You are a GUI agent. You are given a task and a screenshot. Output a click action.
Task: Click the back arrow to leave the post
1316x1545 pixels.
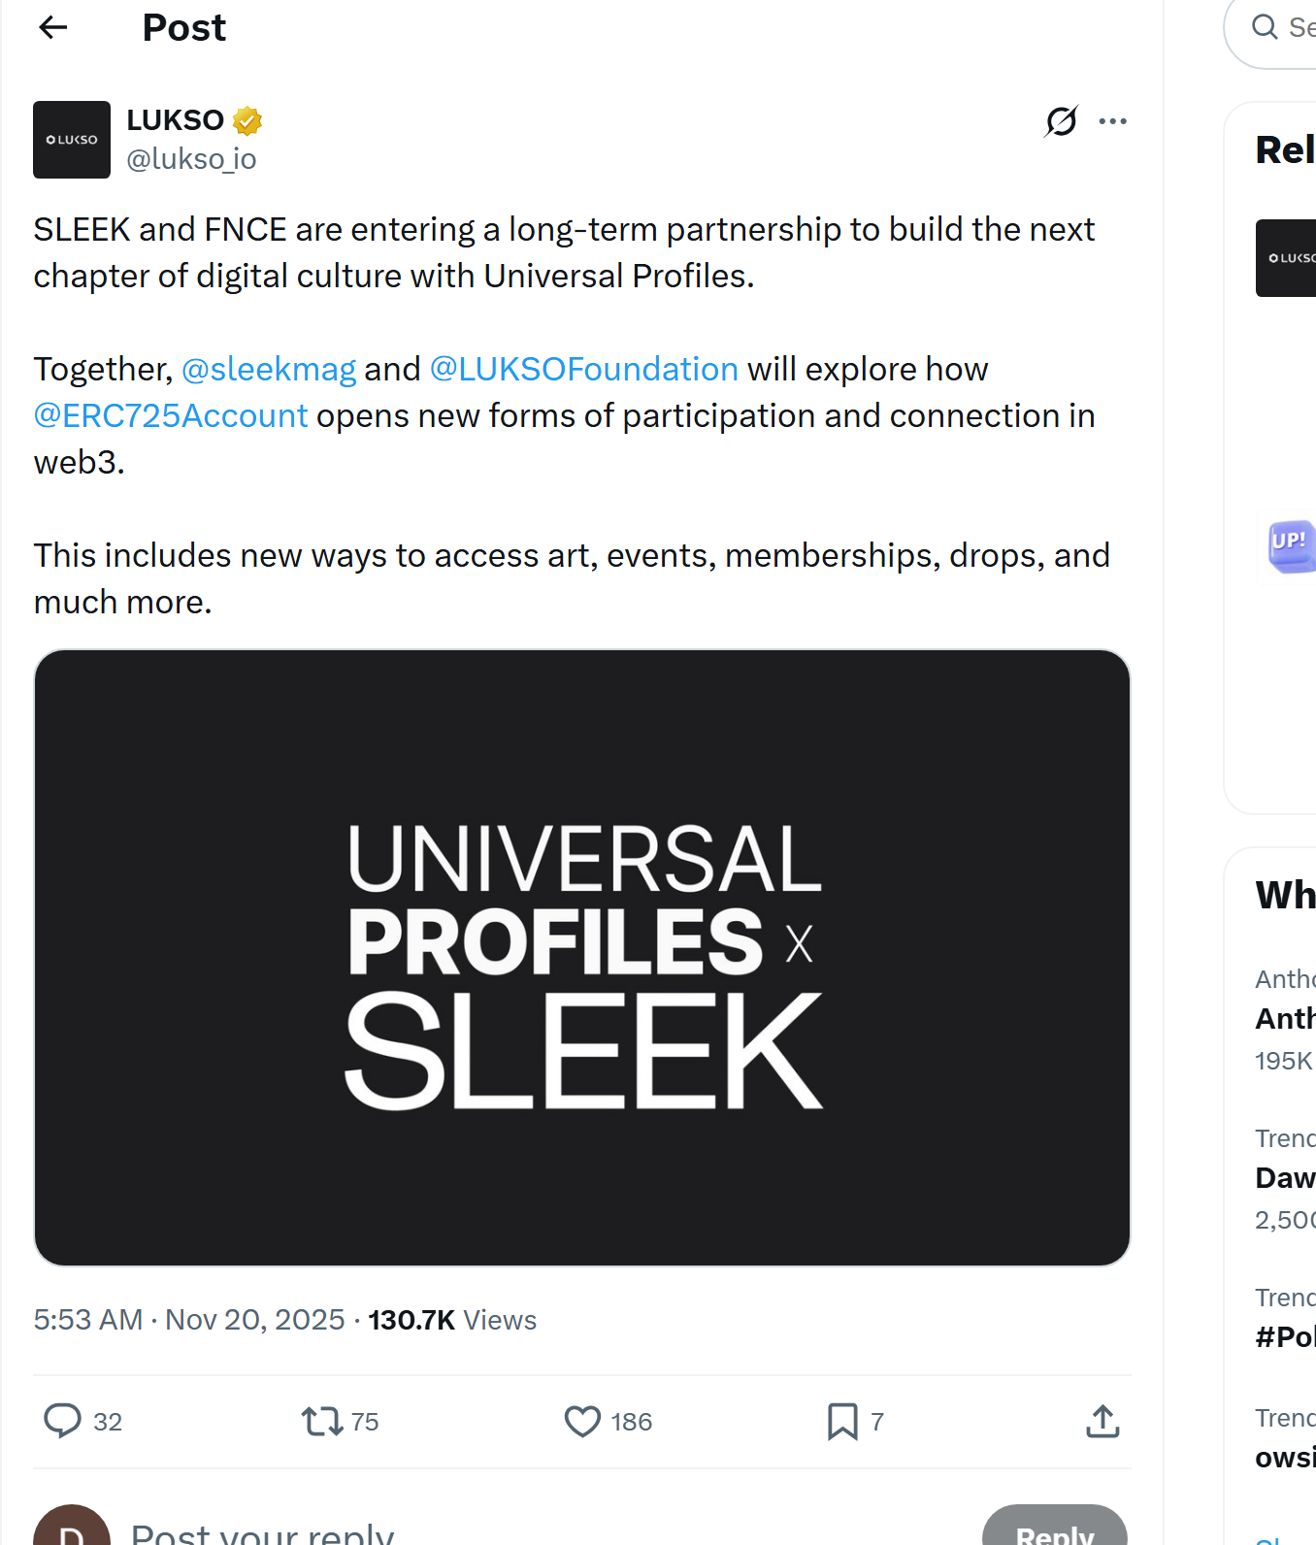point(52,27)
